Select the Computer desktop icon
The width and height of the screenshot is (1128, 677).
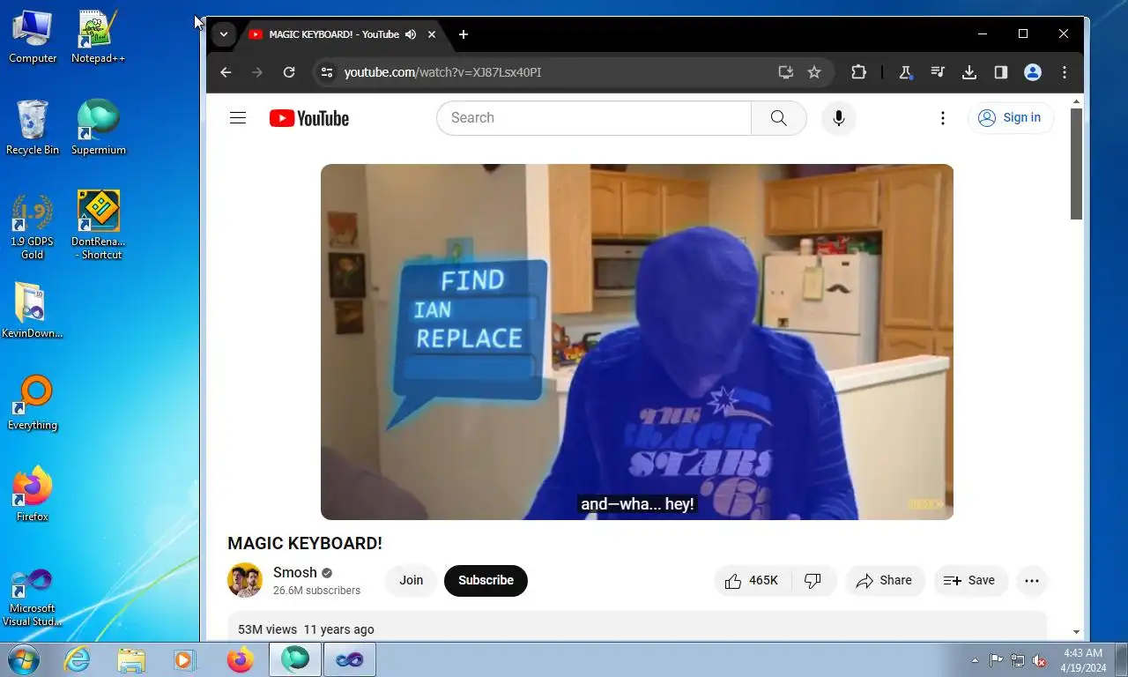coord(33,37)
